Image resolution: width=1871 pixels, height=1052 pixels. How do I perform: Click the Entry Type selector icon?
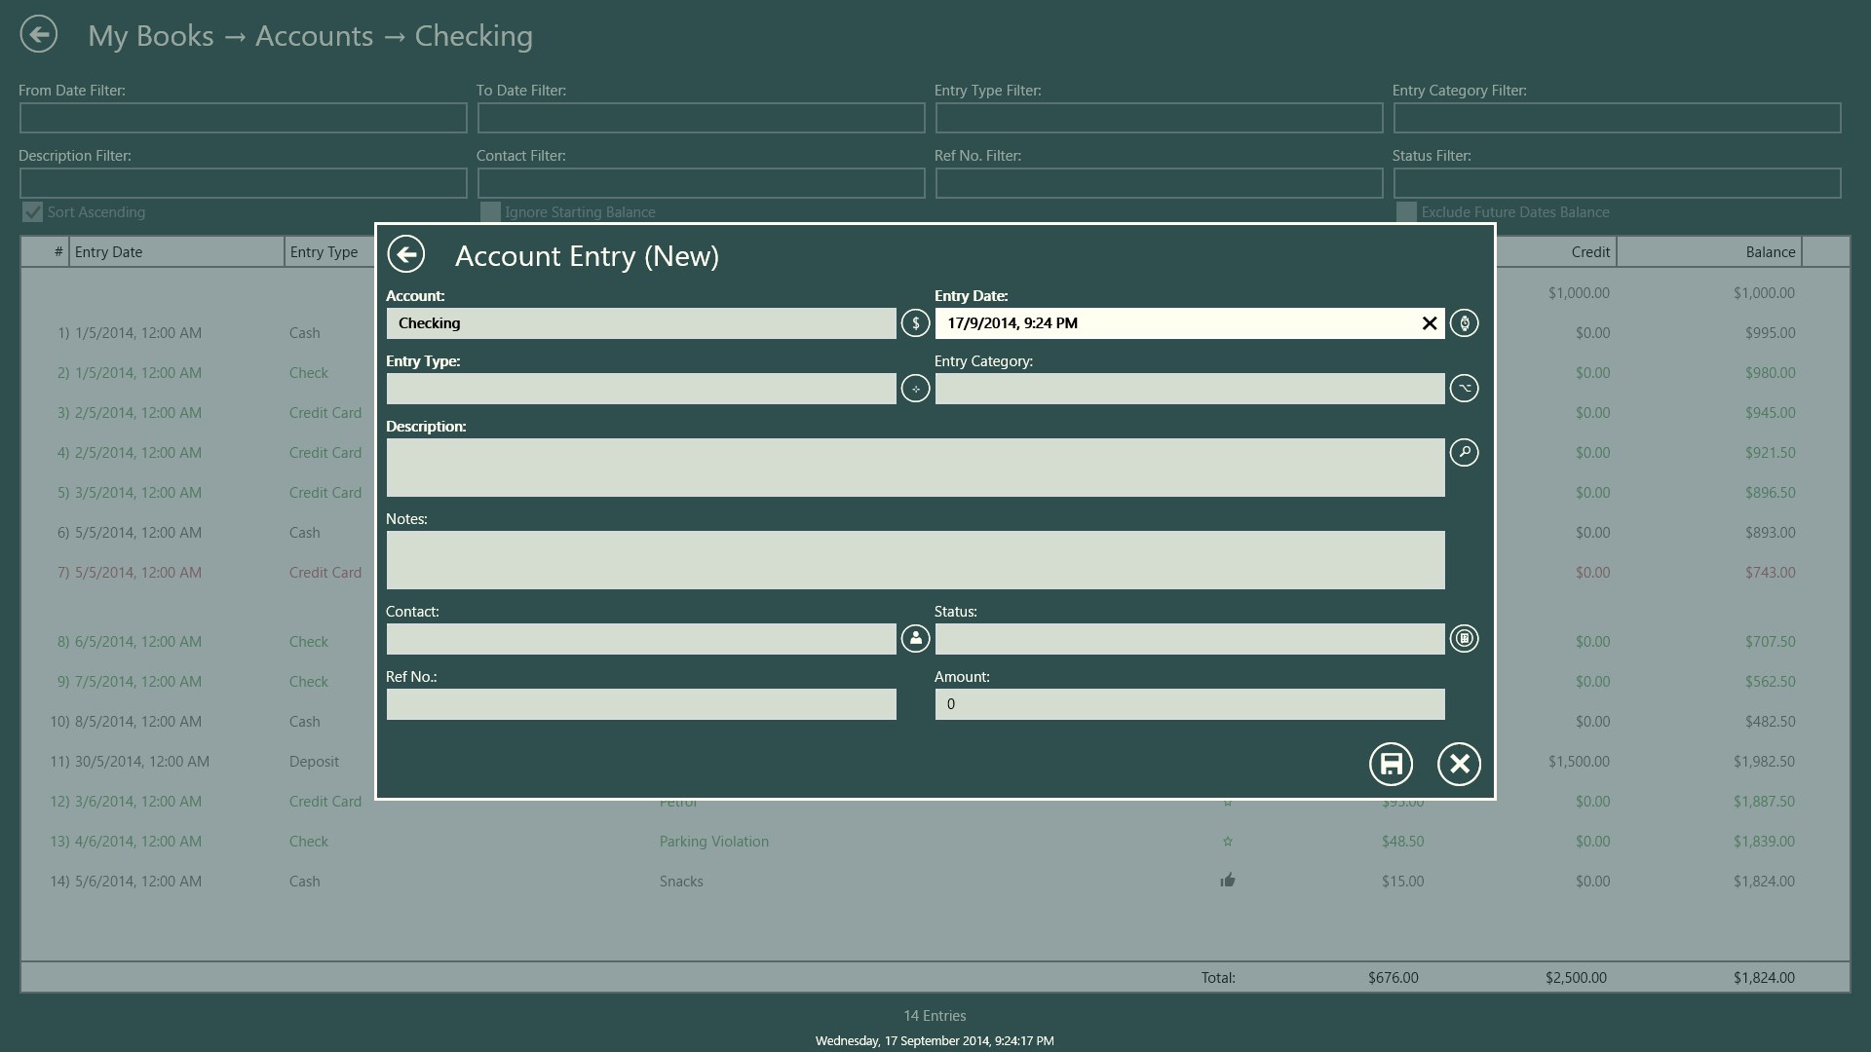(x=915, y=389)
